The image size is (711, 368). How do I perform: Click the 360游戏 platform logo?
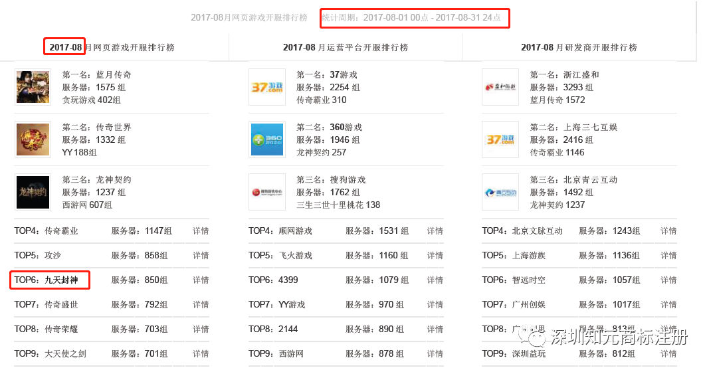(267, 139)
